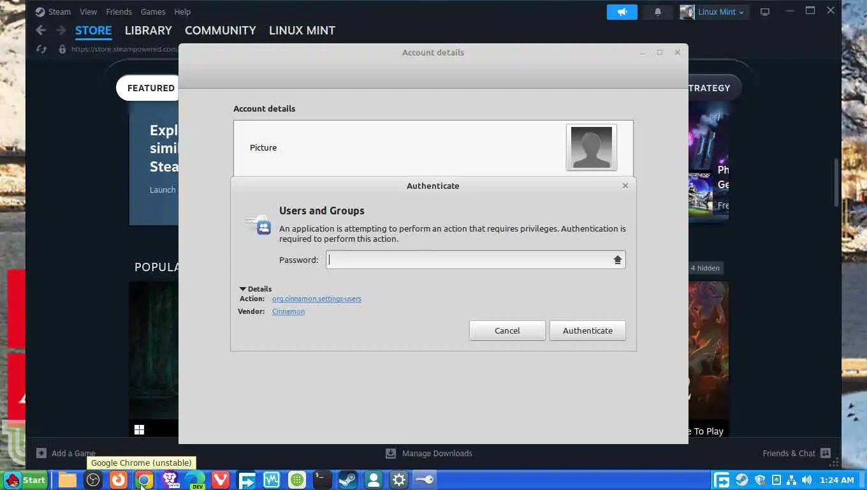Click the Steam page vertical scrollbar
This screenshot has width=867, height=490.
pos(836,182)
